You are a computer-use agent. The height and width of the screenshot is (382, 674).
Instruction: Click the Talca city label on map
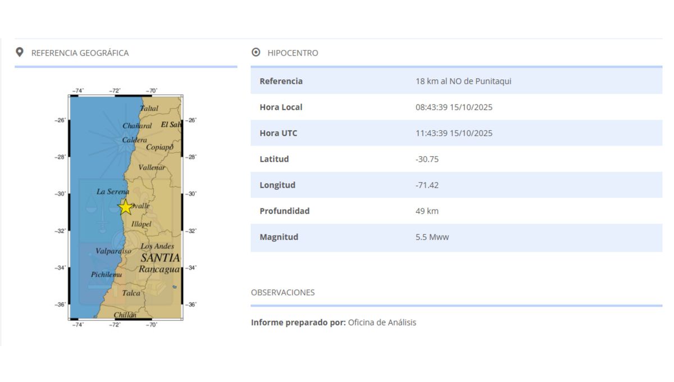(x=131, y=293)
